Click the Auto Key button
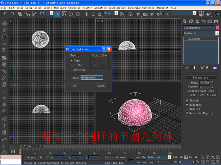 coord(141,157)
